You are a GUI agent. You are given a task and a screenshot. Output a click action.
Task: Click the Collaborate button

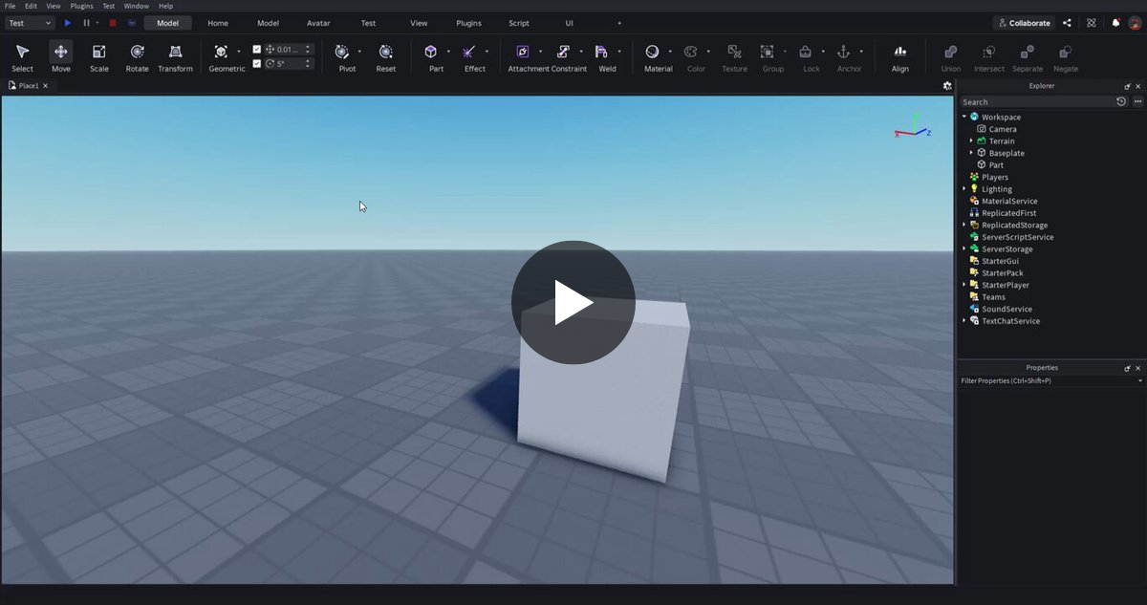point(1024,23)
